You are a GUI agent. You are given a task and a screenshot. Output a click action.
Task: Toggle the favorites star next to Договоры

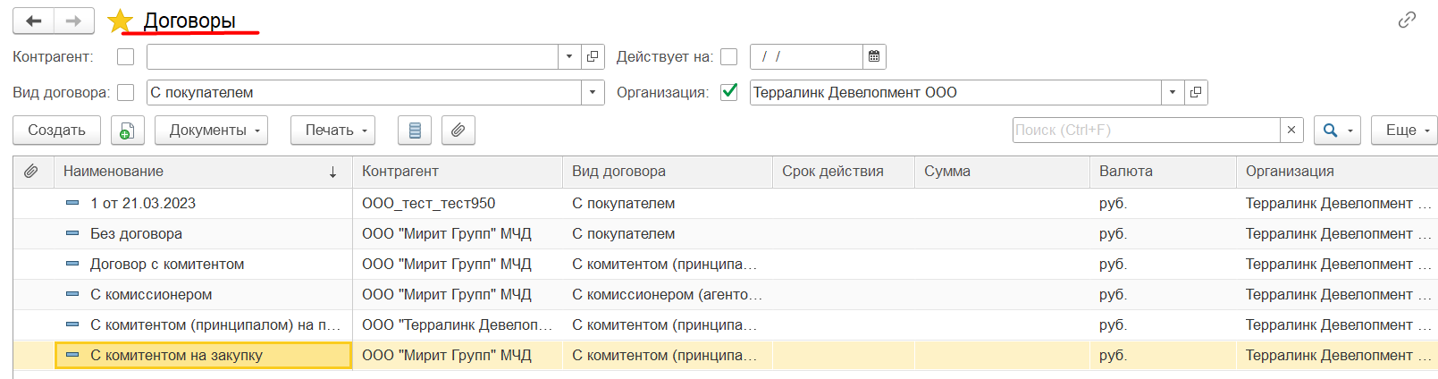click(x=120, y=21)
